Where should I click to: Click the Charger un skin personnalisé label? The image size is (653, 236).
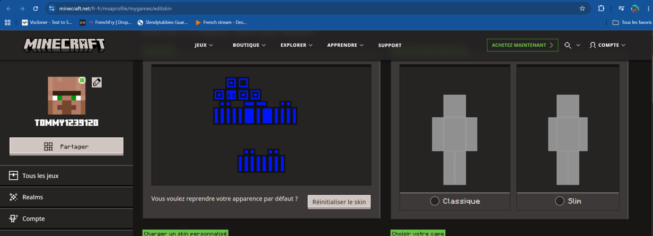click(x=185, y=233)
